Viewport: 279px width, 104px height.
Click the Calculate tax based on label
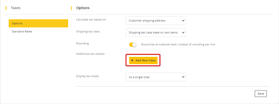coord(91,20)
